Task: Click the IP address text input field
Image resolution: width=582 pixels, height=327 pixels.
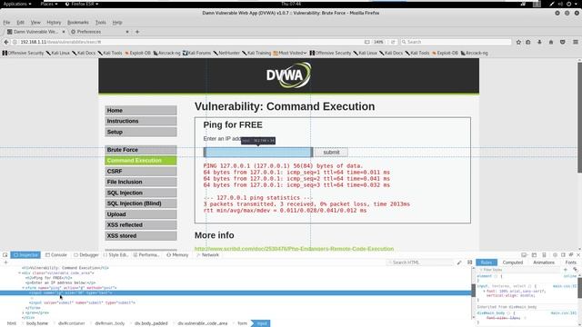Action: point(258,153)
